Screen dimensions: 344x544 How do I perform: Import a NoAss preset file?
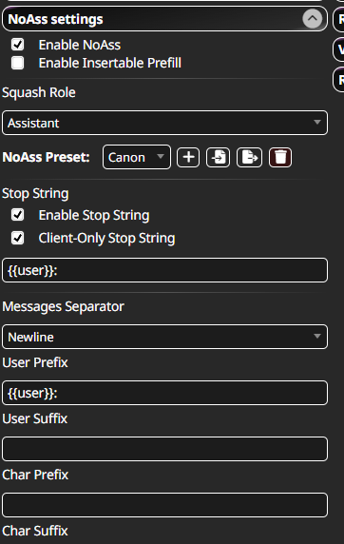(x=219, y=157)
